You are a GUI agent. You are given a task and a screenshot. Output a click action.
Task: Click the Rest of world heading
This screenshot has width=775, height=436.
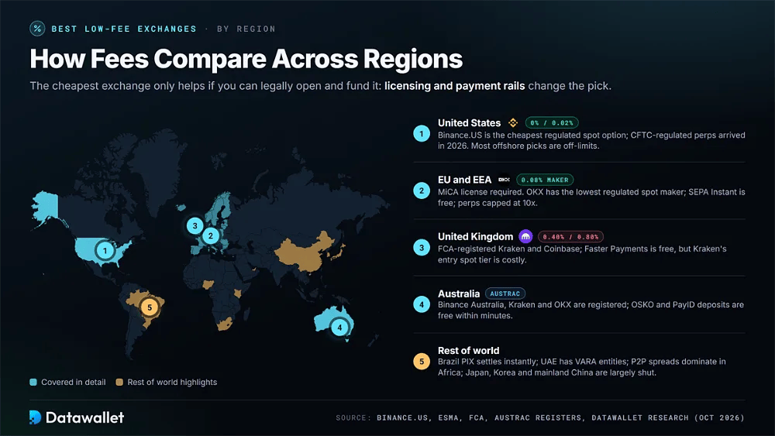(x=469, y=351)
